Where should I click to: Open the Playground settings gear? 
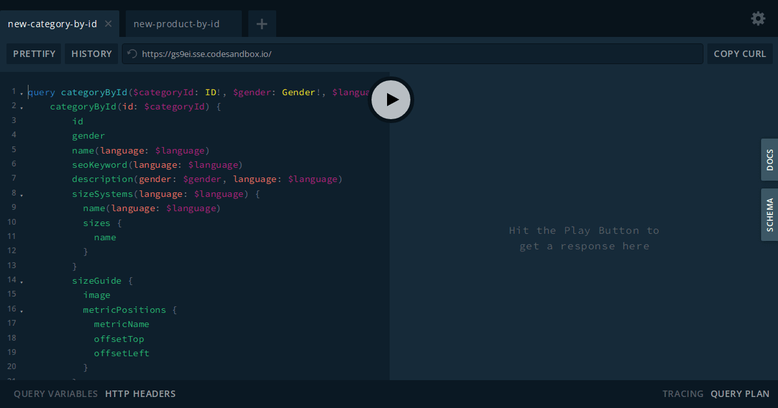click(757, 19)
